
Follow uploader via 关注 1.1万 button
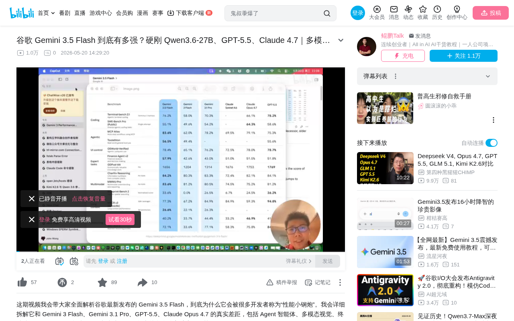pyautogui.click(x=463, y=56)
